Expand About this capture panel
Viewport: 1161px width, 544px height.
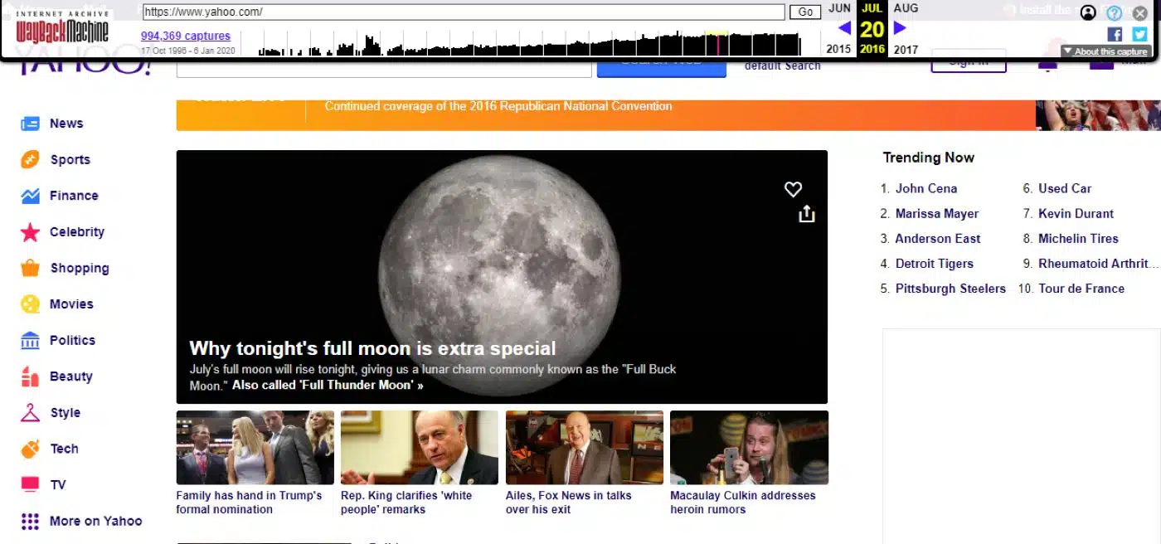click(x=1105, y=51)
